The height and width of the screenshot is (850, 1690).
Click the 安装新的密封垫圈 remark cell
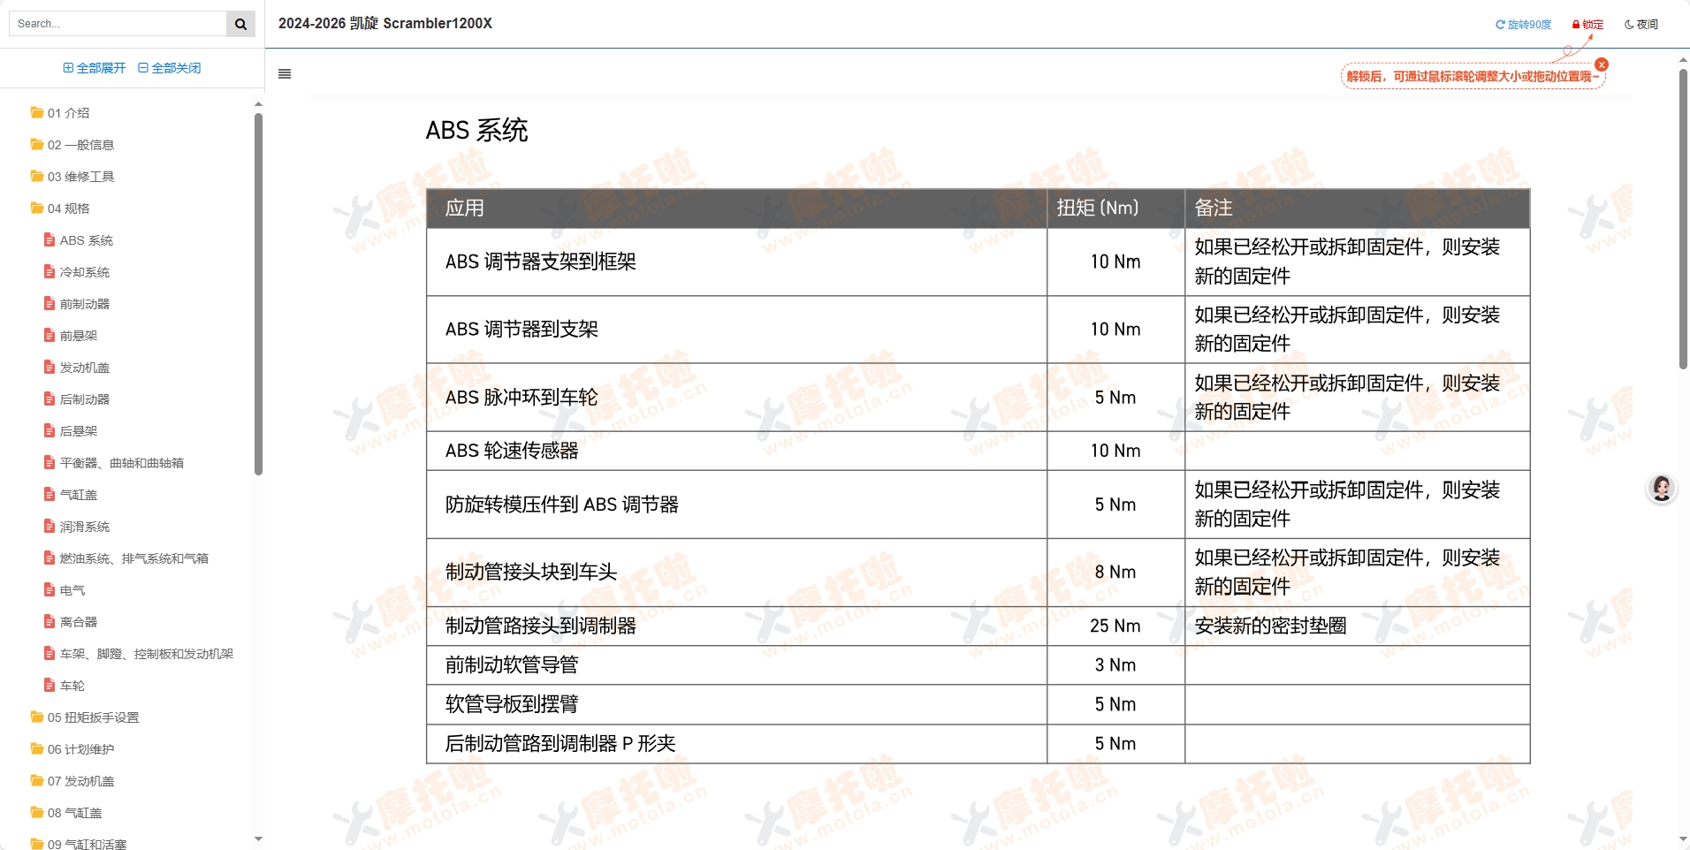[1357, 626]
